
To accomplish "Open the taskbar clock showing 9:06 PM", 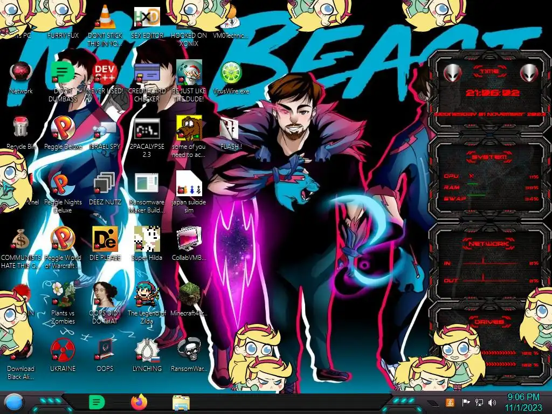I will click(x=523, y=403).
